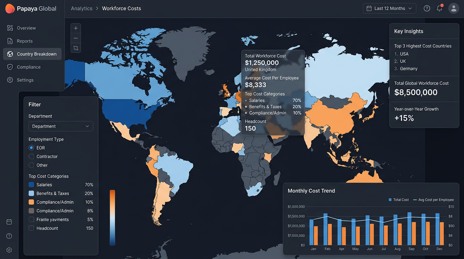The image size is (464, 259).
Task: Click the Reports document icon
Action: pyautogui.click(x=10, y=41)
